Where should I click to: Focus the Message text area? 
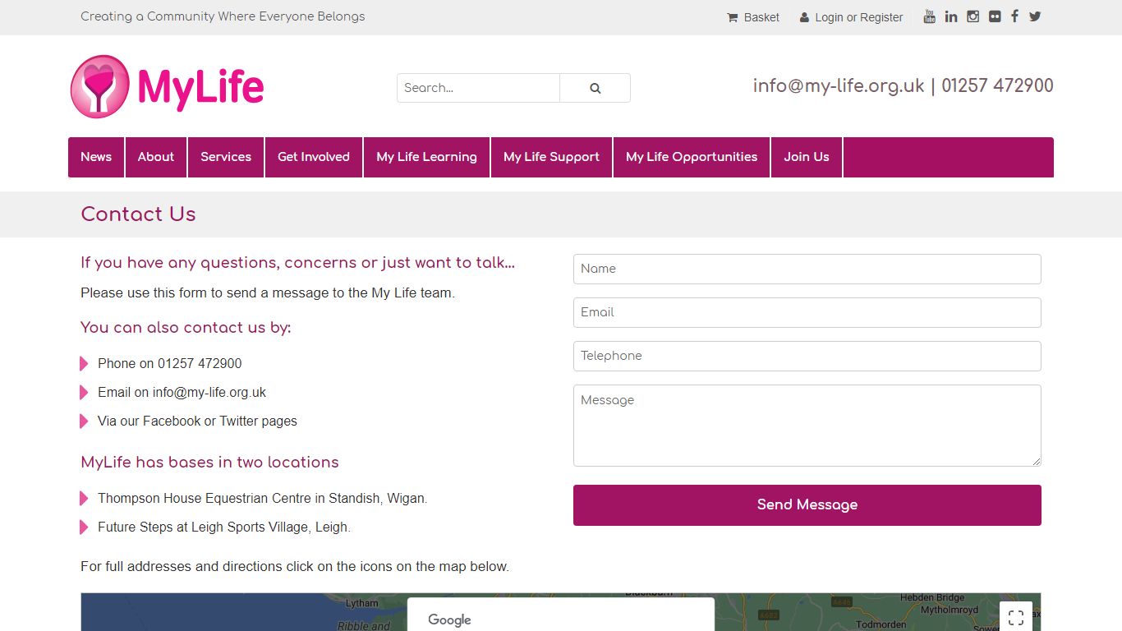[807, 426]
